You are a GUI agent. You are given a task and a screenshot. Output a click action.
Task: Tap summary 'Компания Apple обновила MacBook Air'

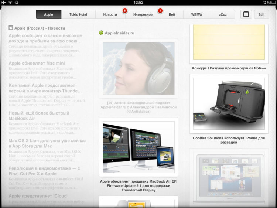click(45, 128)
